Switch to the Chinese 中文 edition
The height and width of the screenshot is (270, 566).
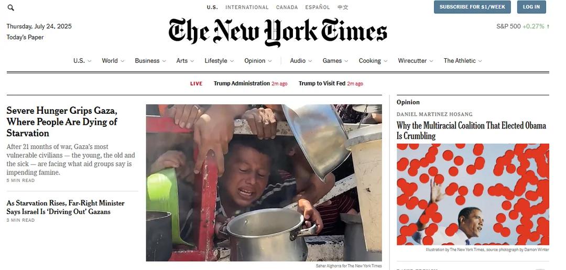tap(343, 7)
